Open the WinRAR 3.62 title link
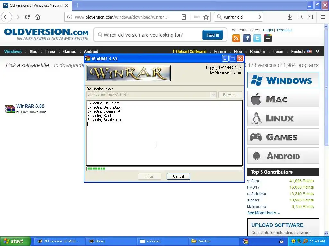Viewport: 329px width, 246px height. point(31,106)
